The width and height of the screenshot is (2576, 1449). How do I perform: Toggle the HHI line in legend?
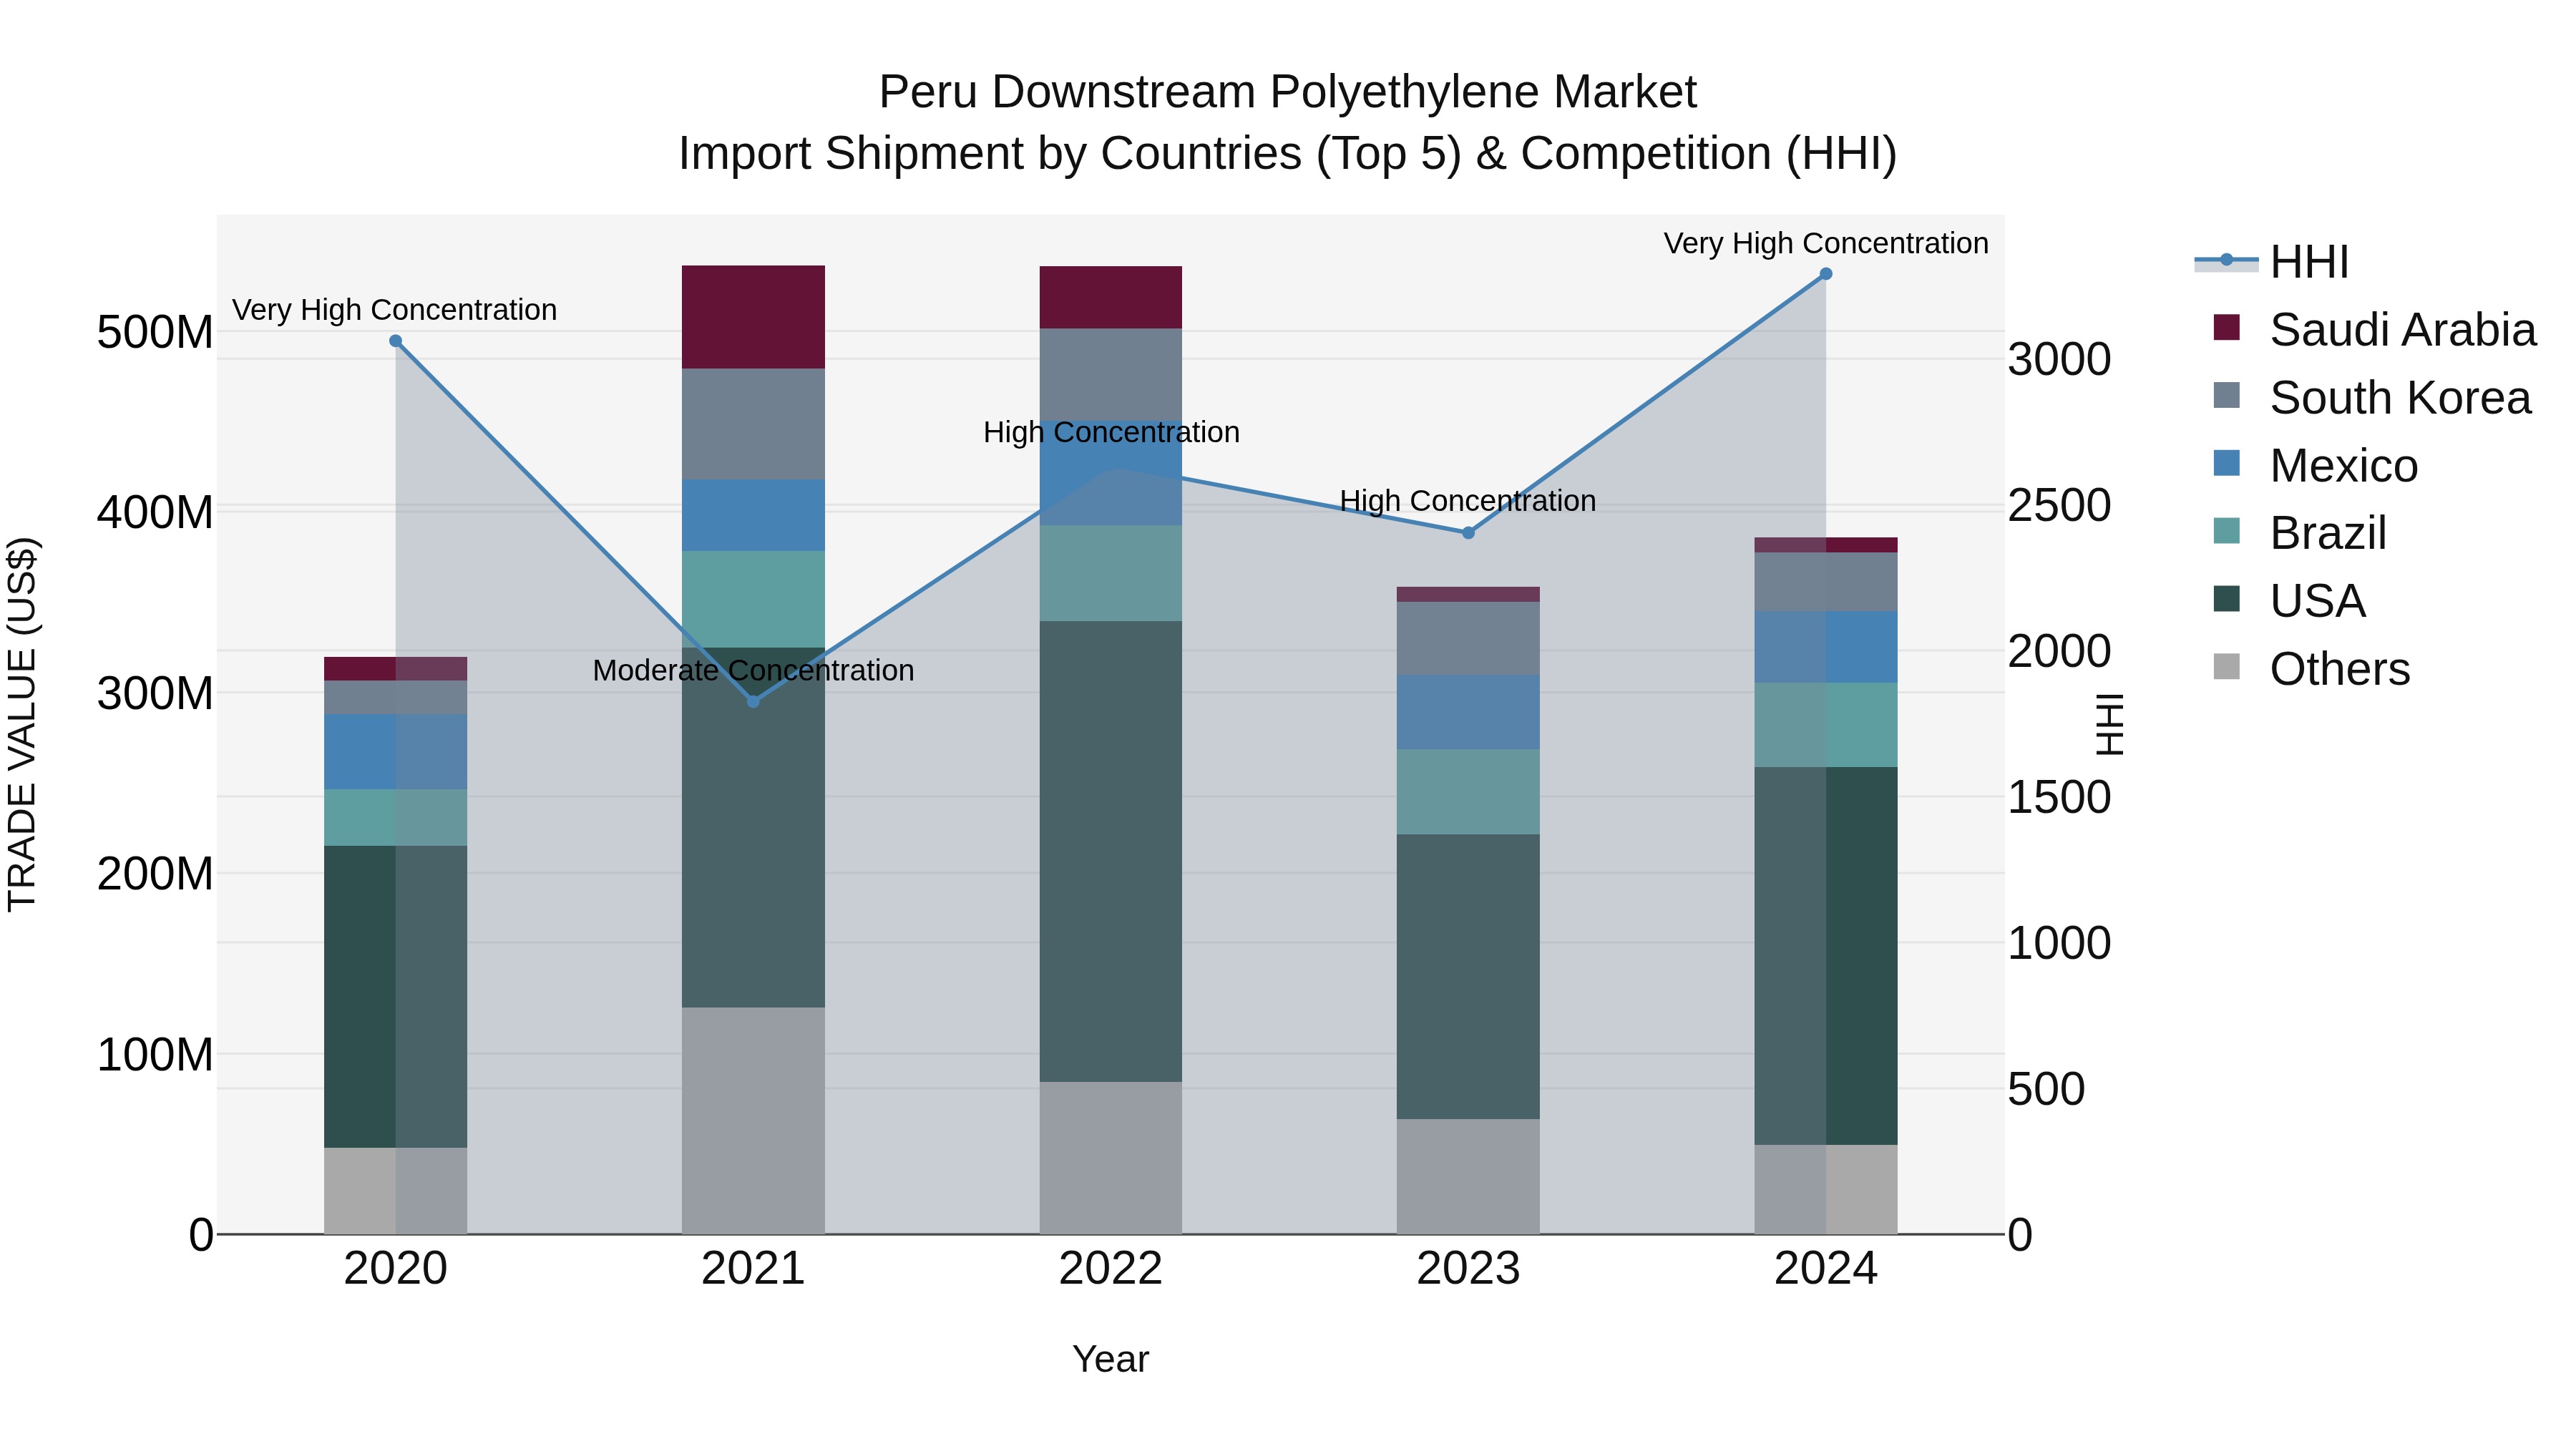click(x=2272, y=262)
